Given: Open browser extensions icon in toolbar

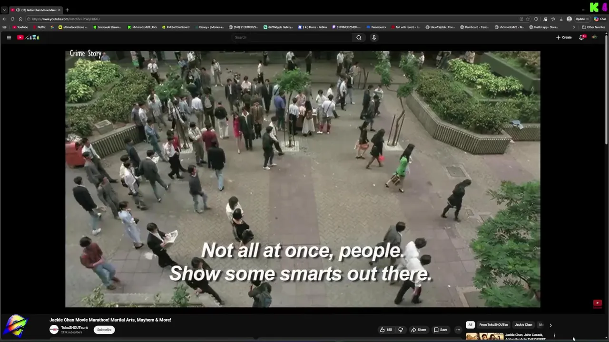Looking at the screenshot, I should (x=536, y=19).
